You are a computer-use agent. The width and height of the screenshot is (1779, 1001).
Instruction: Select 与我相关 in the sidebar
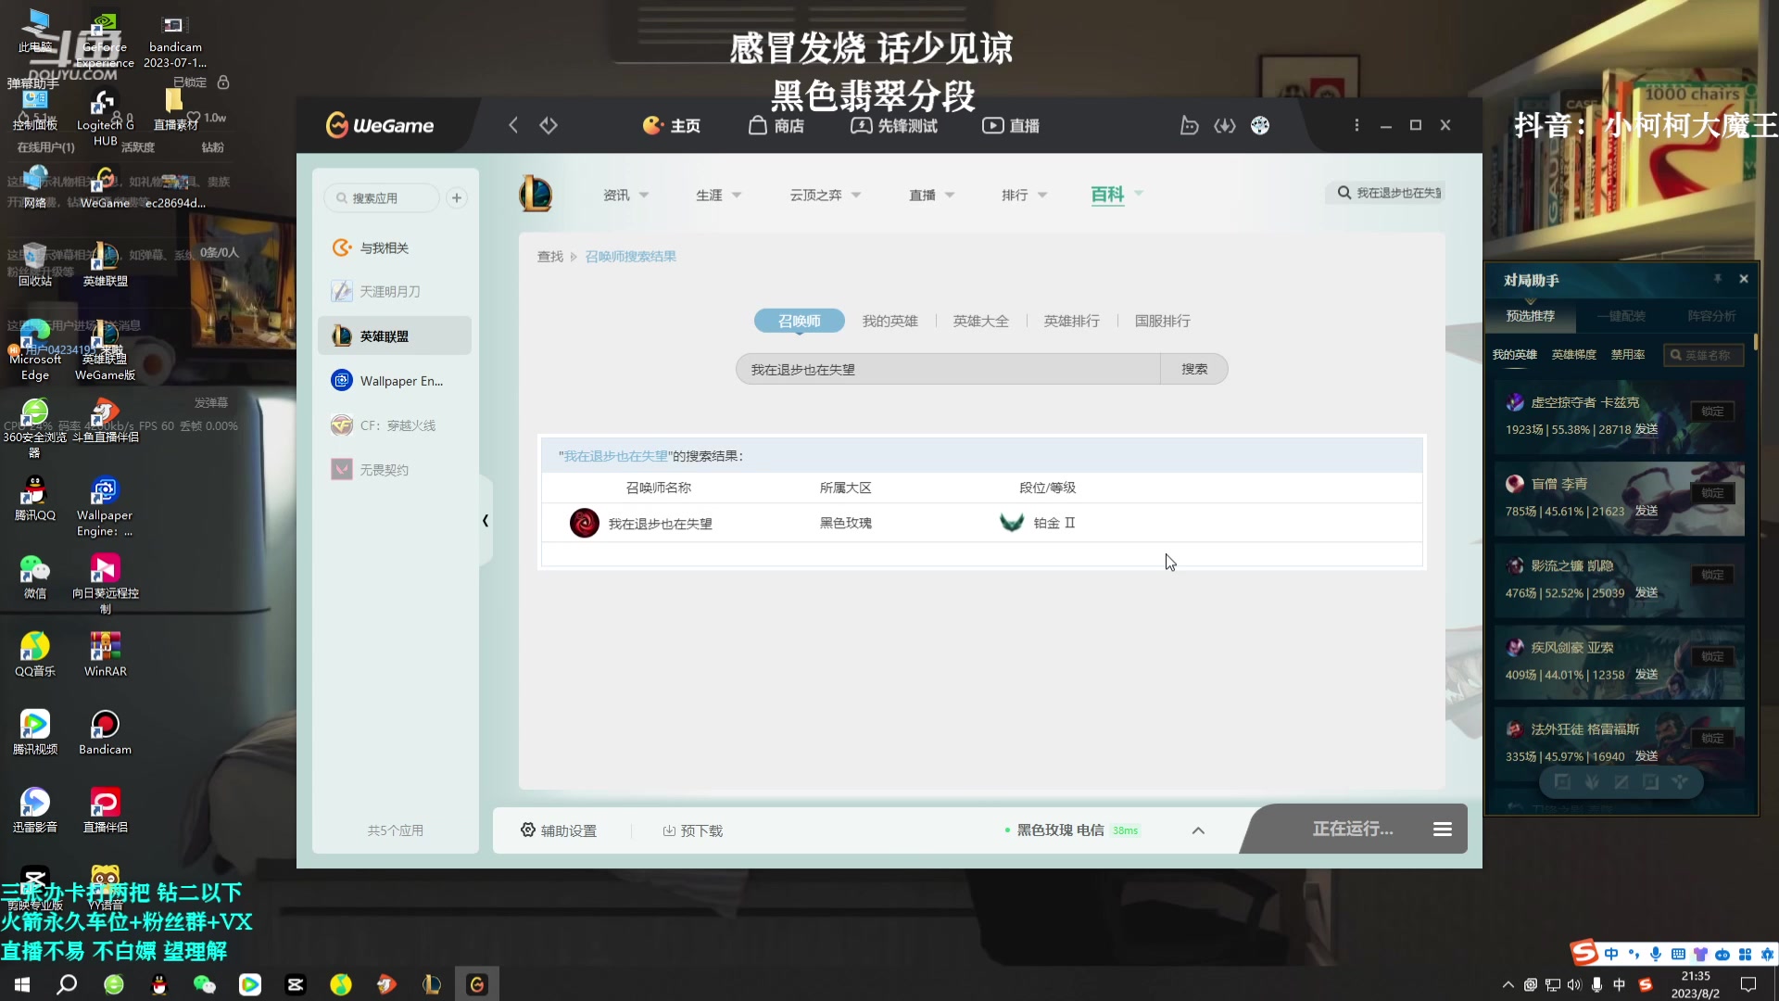(x=395, y=247)
